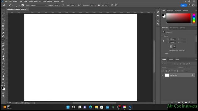Select the Zoom tool

3,79
